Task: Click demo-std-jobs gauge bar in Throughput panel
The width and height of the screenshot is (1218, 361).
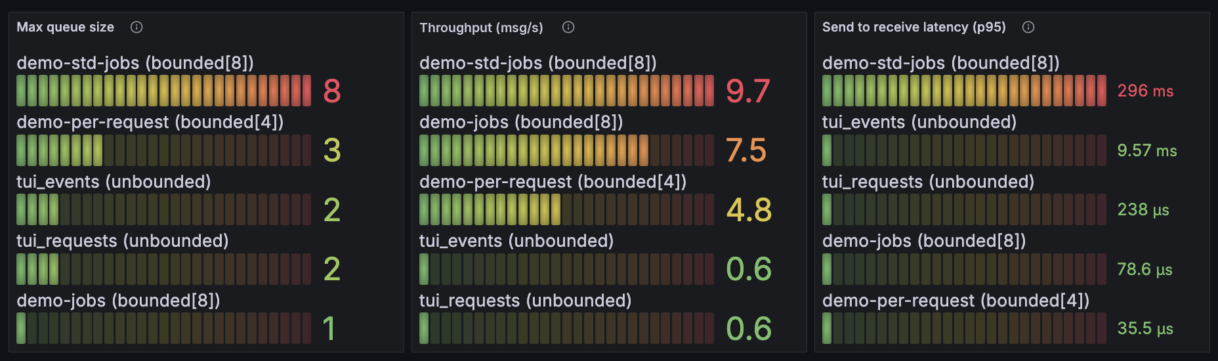Action: click(x=566, y=91)
